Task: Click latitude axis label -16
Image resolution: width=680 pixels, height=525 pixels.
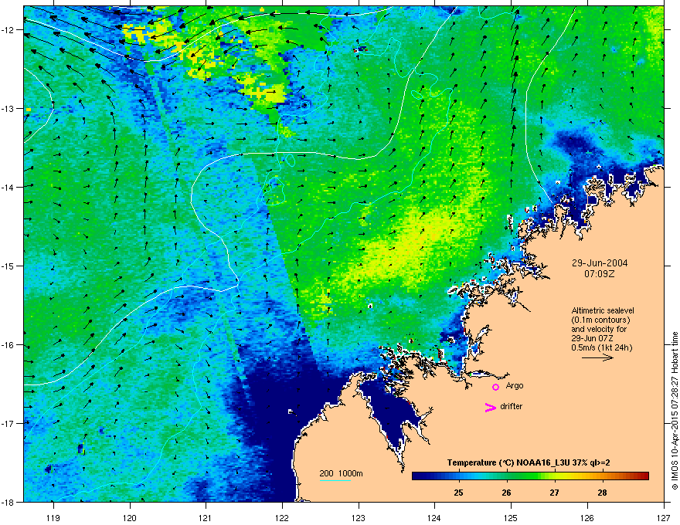Action: (8, 345)
